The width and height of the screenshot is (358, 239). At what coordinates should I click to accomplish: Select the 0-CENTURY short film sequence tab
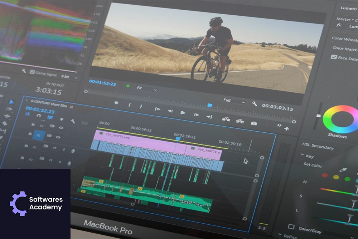(x=49, y=103)
